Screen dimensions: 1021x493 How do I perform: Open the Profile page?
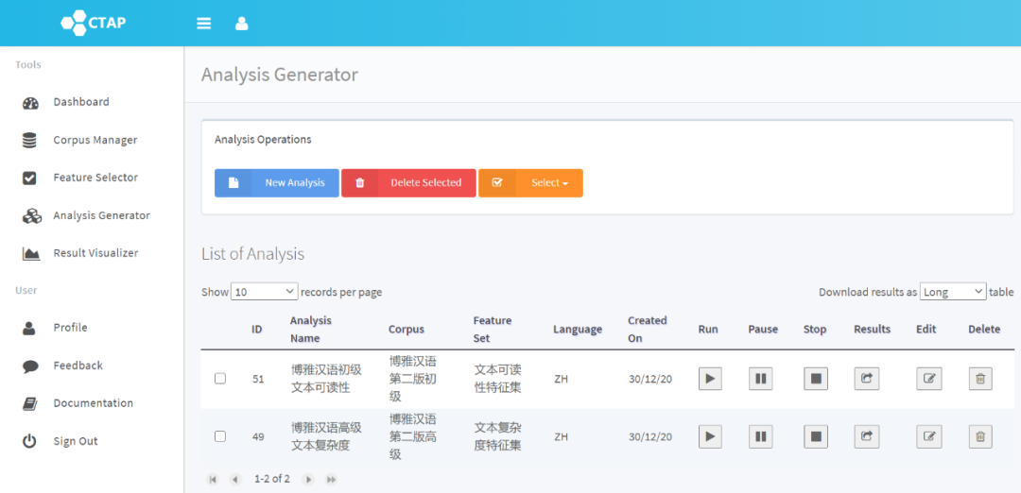click(70, 328)
